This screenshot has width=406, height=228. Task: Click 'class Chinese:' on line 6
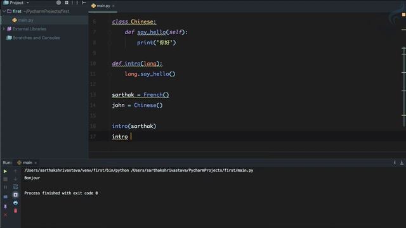(x=134, y=22)
